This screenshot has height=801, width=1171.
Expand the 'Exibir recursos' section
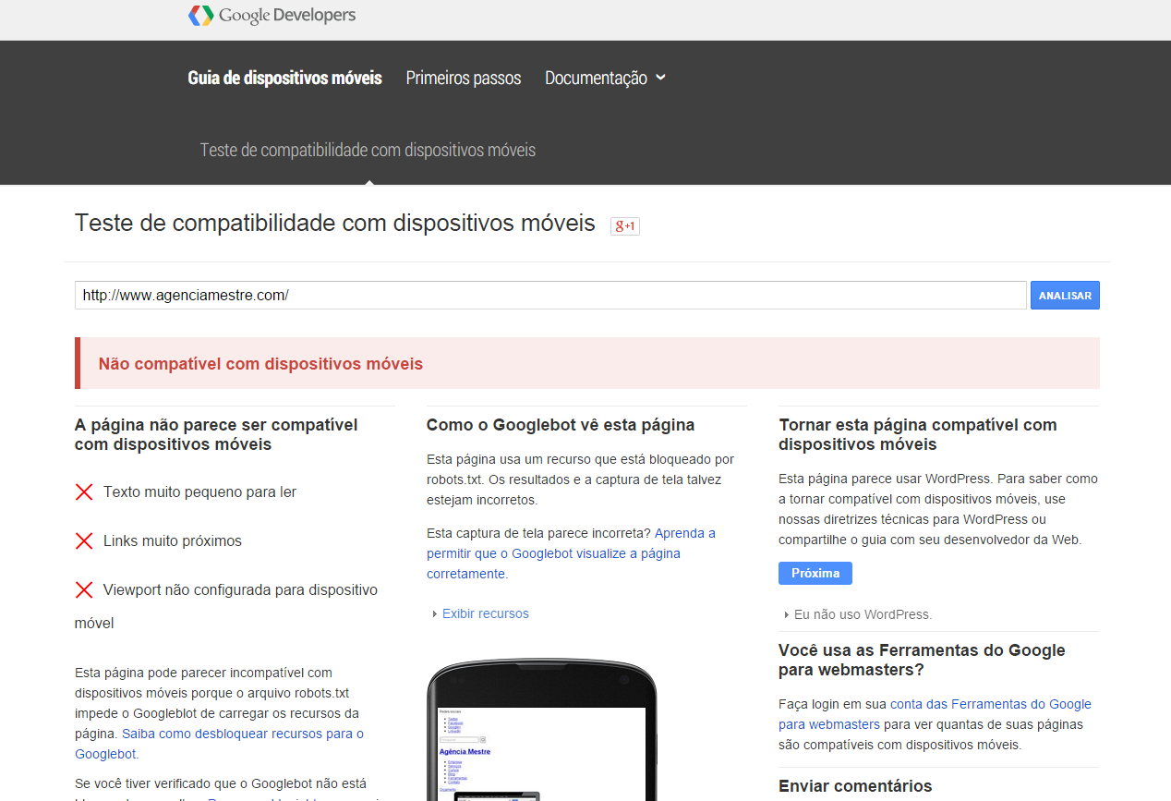click(x=485, y=613)
